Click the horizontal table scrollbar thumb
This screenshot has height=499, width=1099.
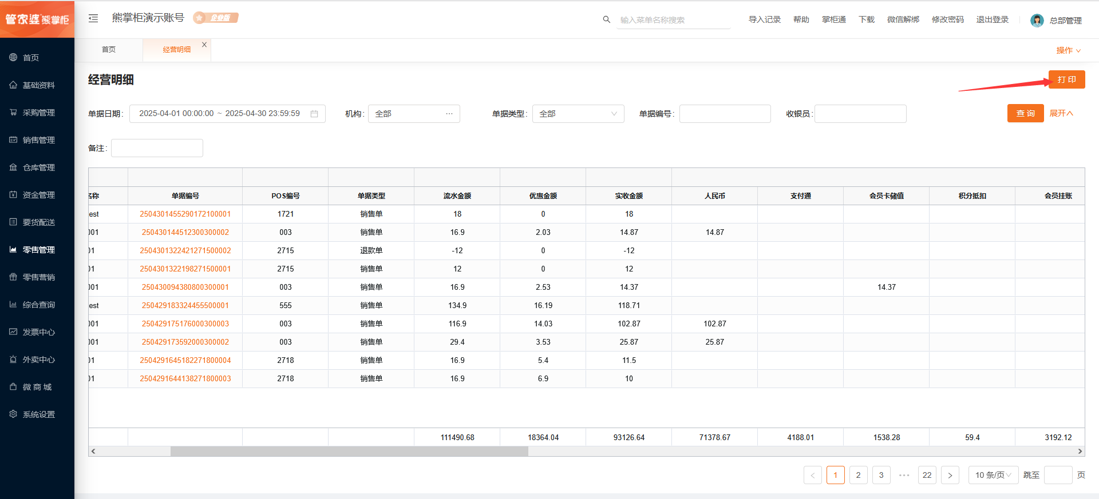[x=349, y=452]
